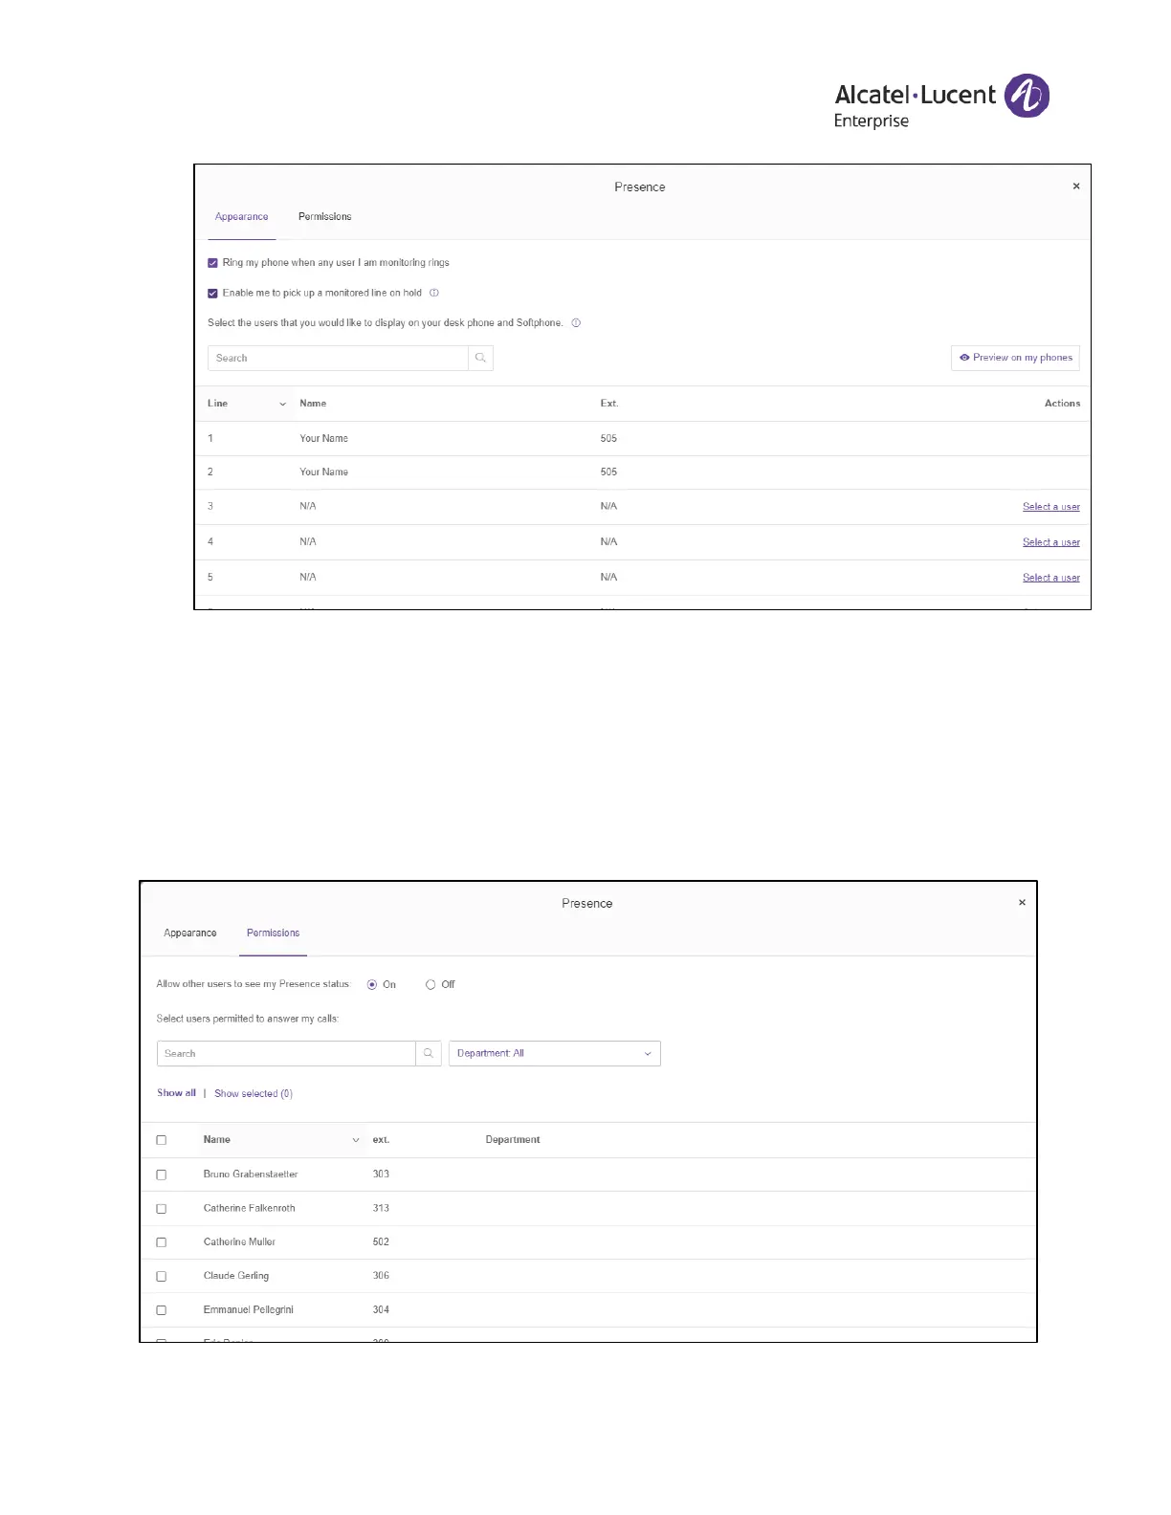Close the upper Presence dialog
Image resolution: width=1171 pixels, height=1515 pixels.
pos(1076,187)
